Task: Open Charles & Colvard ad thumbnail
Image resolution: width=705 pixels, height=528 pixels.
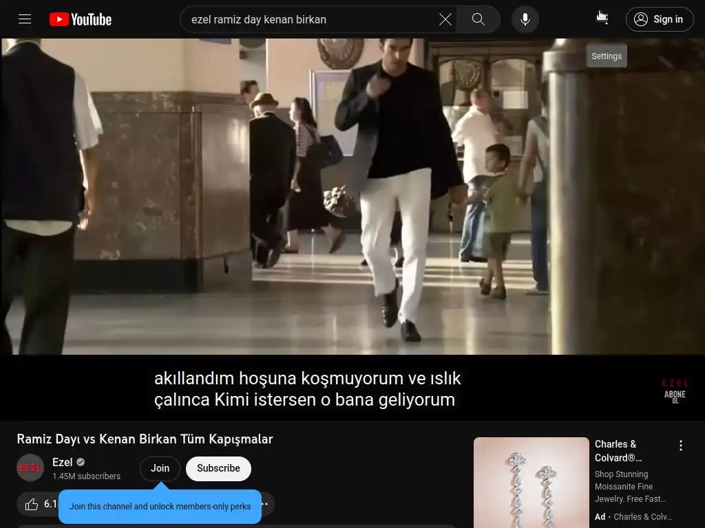Action: tap(531, 483)
